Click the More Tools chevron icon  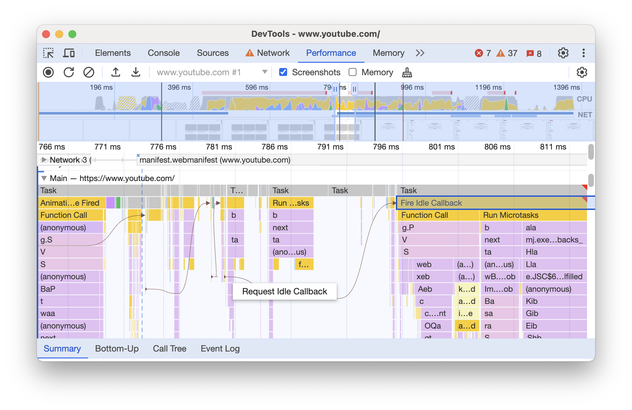pos(420,53)
